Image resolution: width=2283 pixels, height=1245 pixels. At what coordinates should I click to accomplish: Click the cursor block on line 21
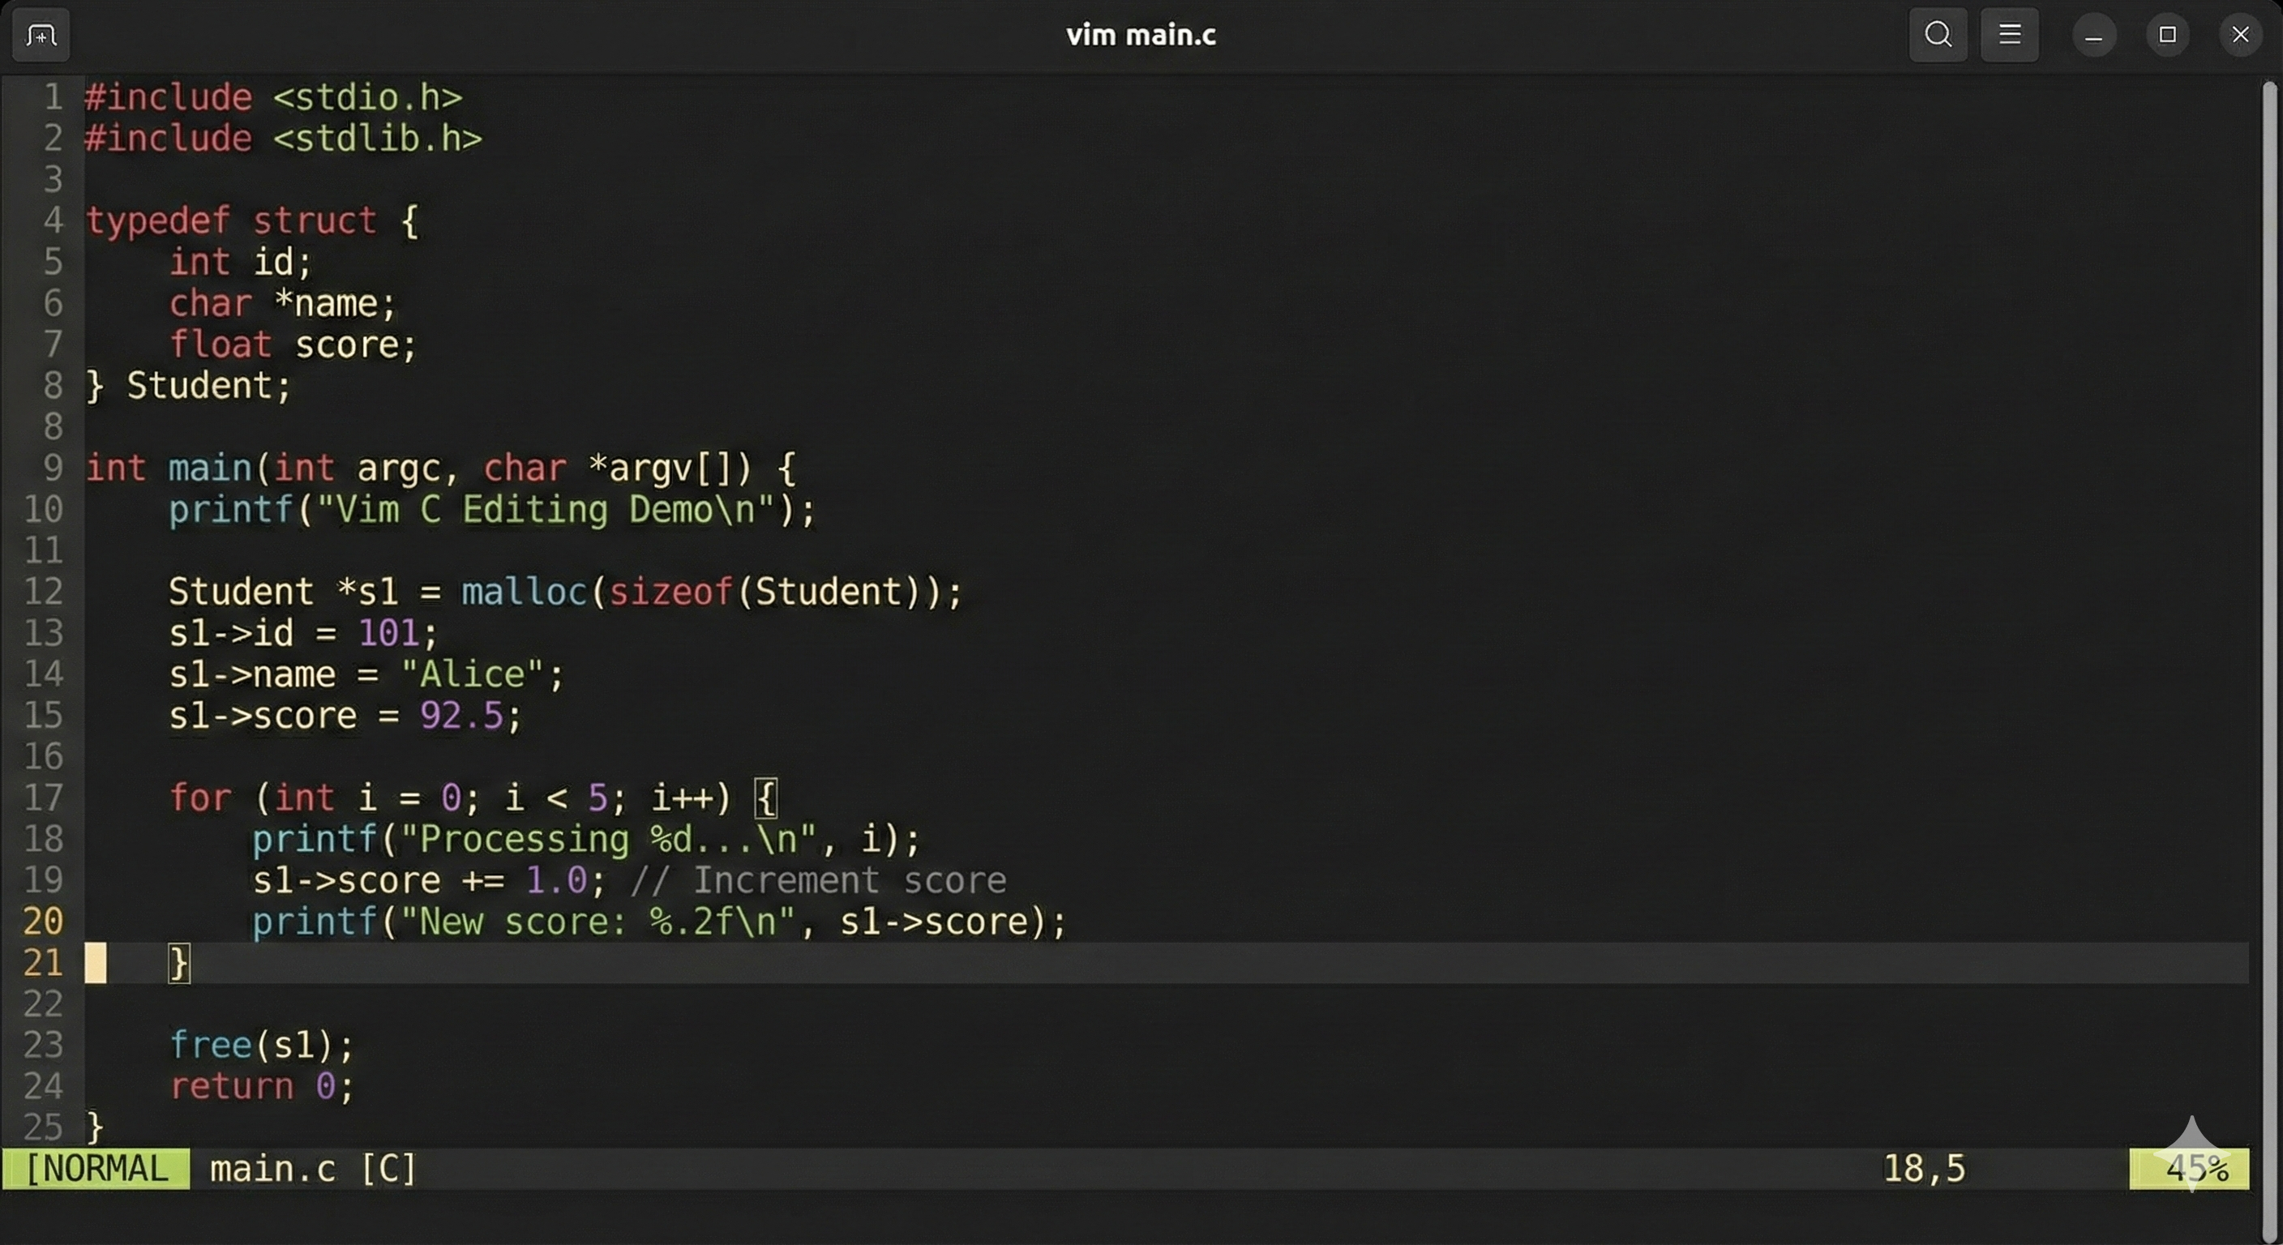point(95,963)
